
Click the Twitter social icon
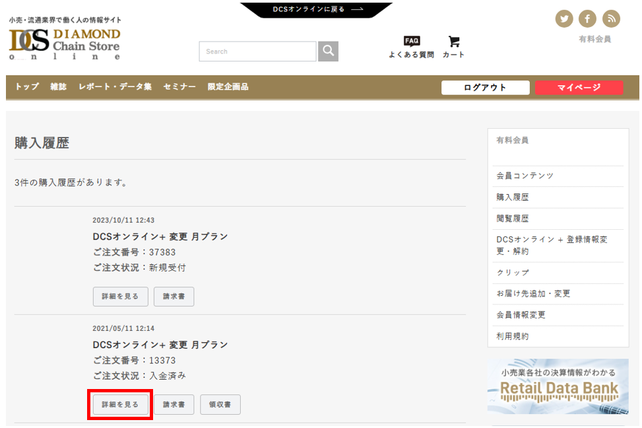(x=564, y=18)
